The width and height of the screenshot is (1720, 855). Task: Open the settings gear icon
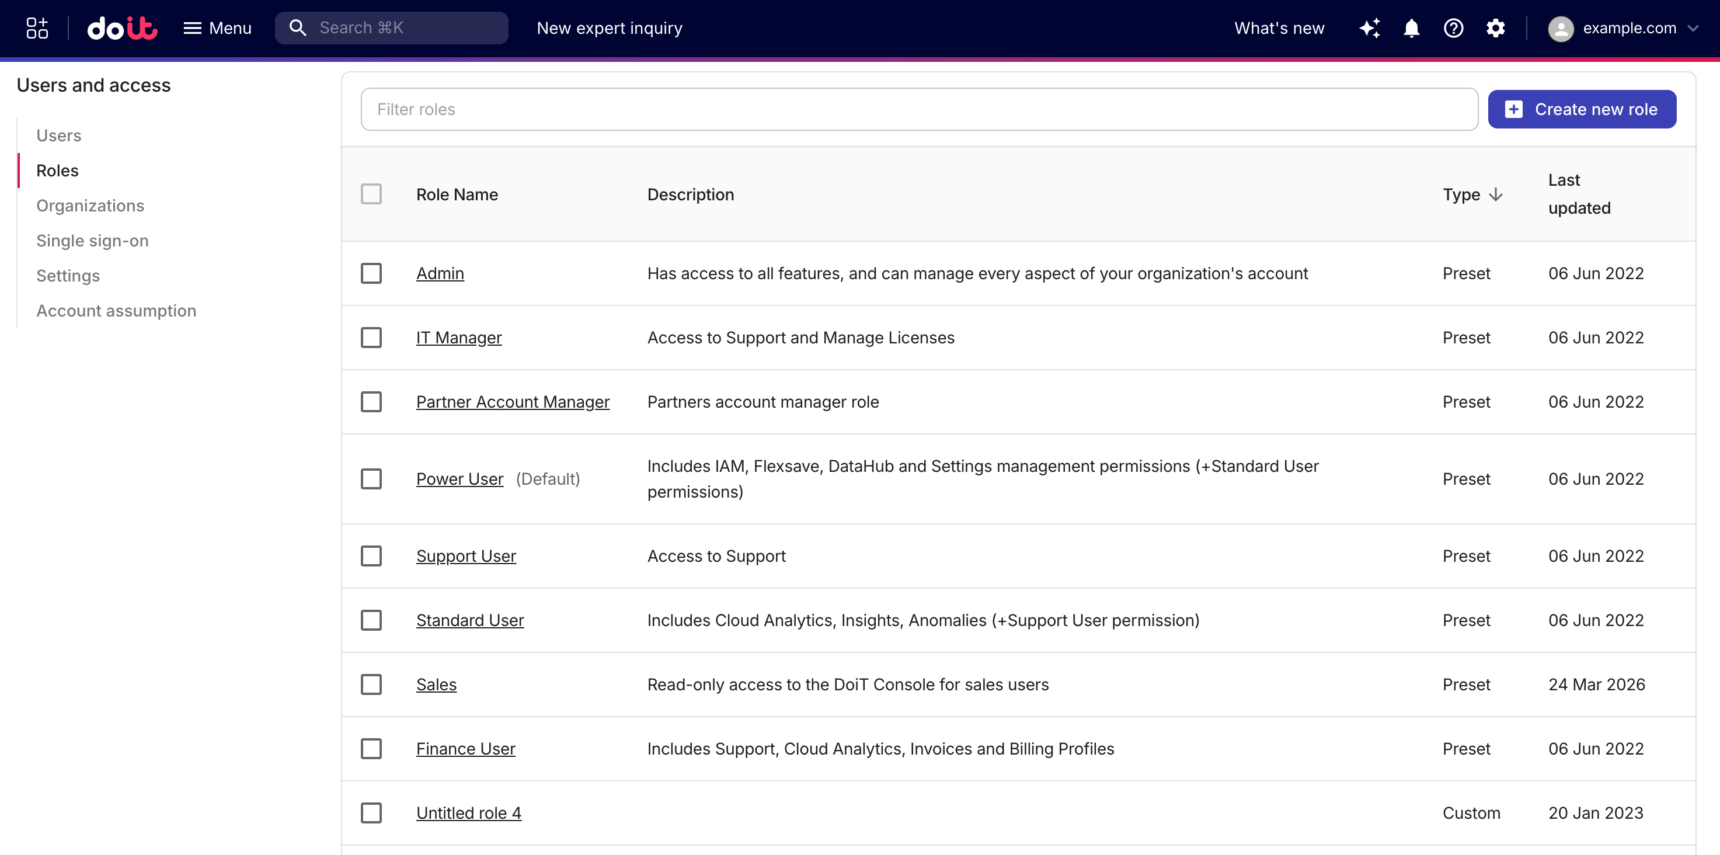[1496, 28]
